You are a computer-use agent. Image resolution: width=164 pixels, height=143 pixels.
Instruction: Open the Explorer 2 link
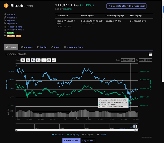point(12,23)
